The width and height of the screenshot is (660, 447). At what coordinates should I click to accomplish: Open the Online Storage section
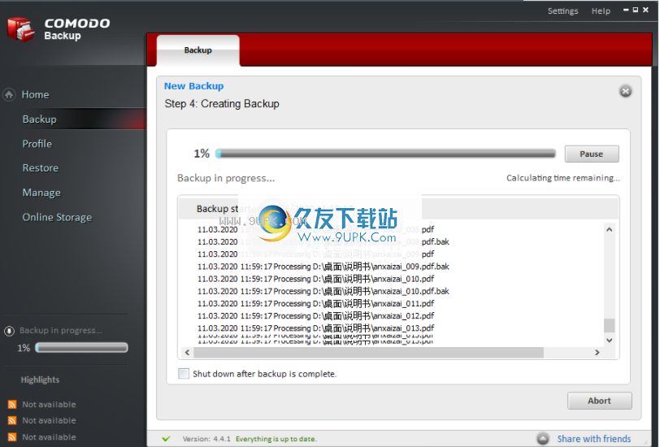tap(57, 217)
